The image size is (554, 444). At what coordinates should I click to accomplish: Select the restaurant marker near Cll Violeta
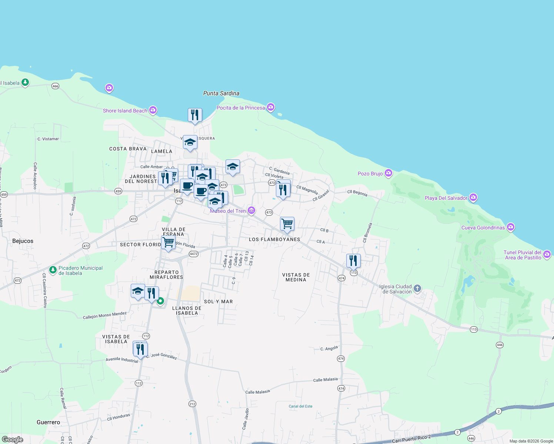point(283,191)
